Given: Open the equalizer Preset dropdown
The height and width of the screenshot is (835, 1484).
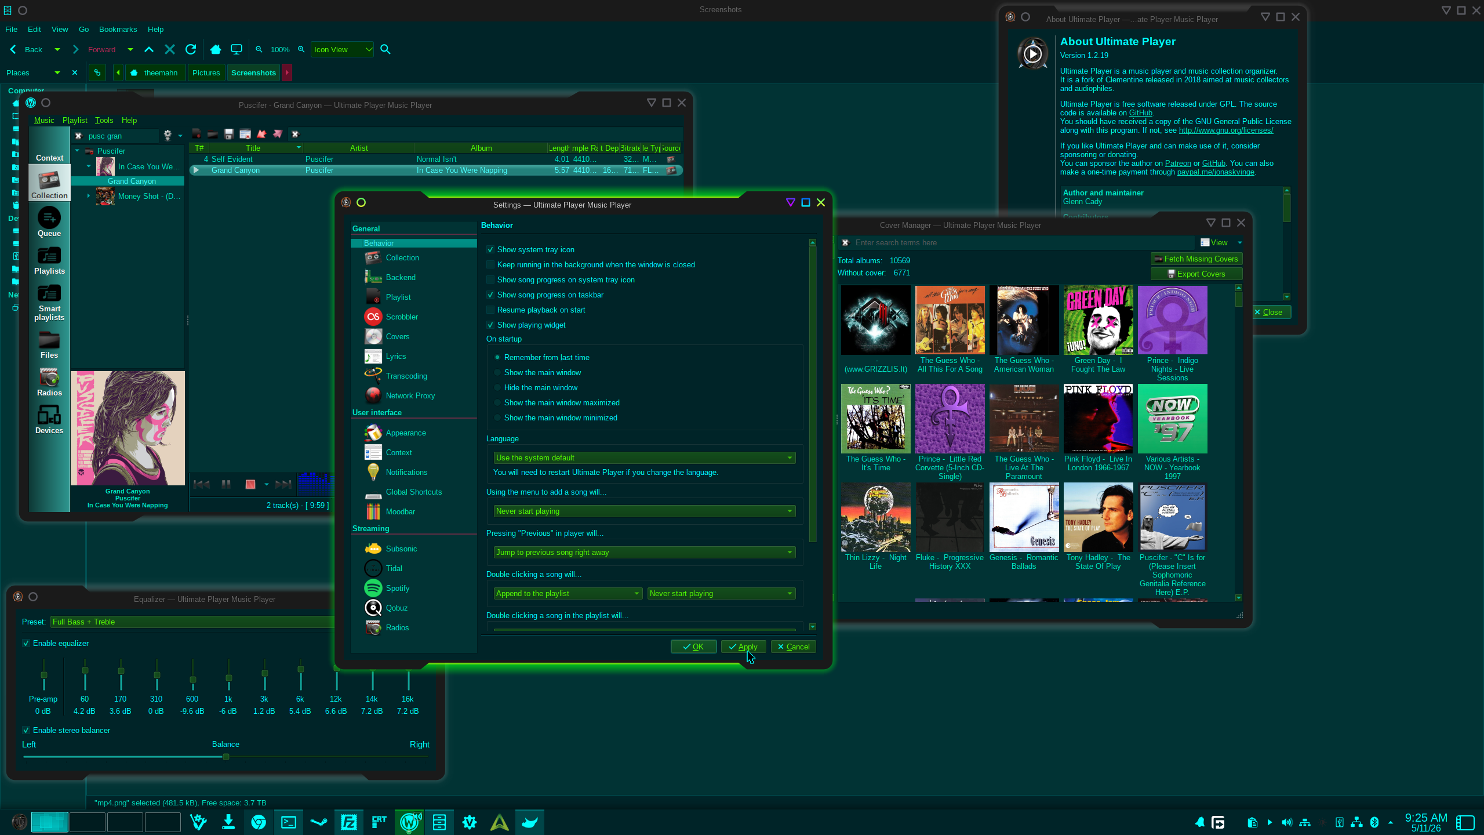Looking at the screenshot, I should (x=192, y=622).
